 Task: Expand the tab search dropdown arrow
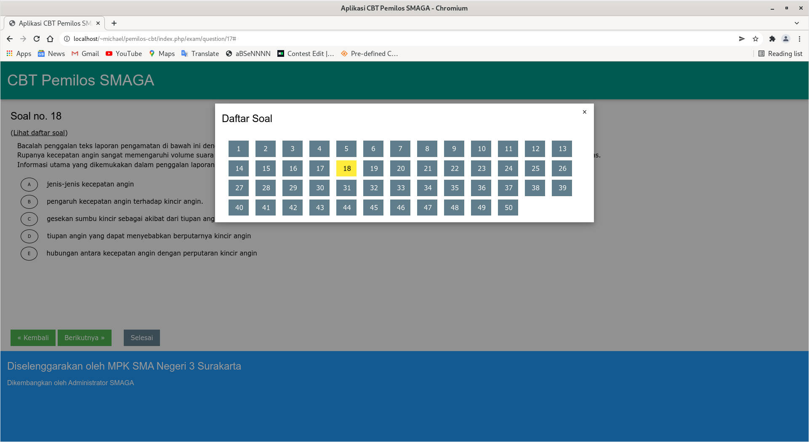pyautogui.click(x=796, y=23)
